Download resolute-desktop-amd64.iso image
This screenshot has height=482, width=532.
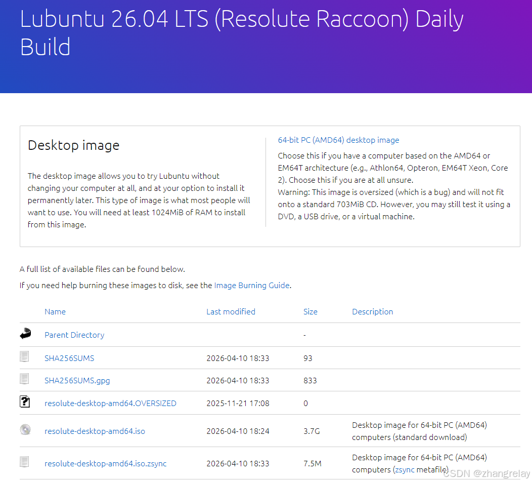(95, 431)
